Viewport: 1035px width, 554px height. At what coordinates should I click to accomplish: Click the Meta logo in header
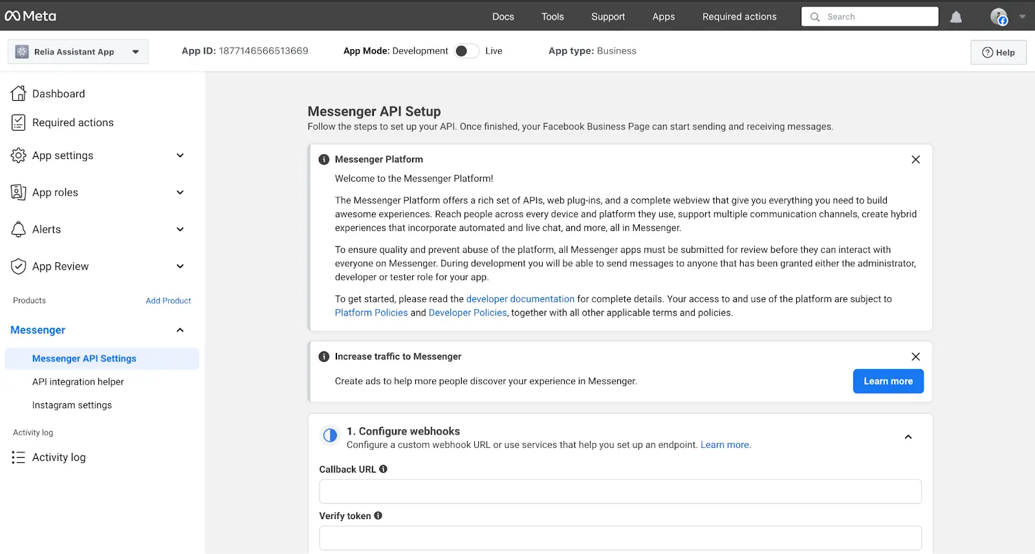30,16
